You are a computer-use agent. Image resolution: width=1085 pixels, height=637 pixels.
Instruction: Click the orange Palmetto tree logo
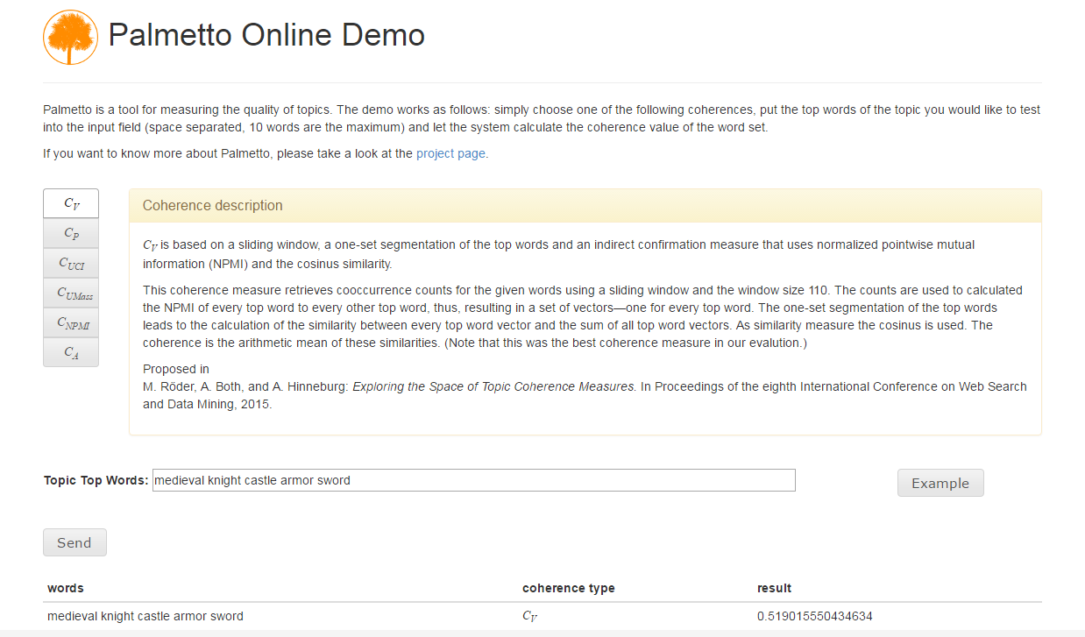point(70,37)
